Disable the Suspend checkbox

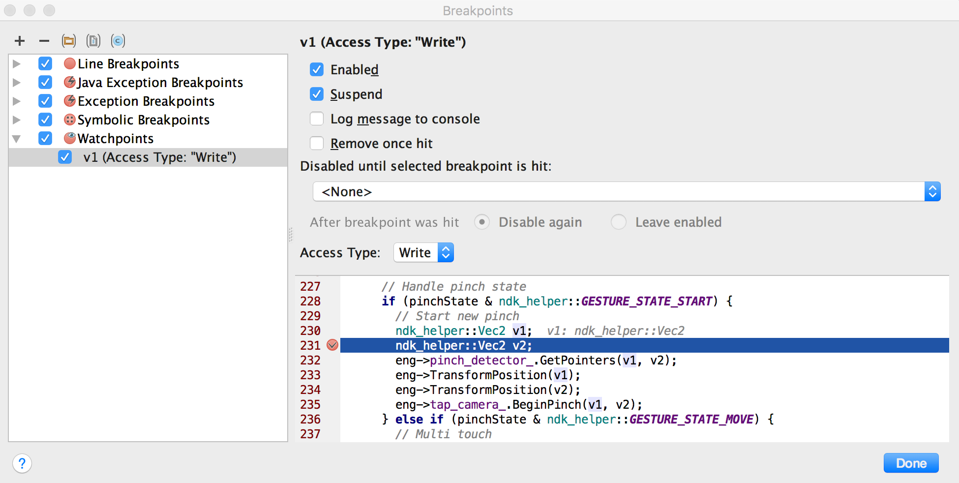click(x=317, y=94)
